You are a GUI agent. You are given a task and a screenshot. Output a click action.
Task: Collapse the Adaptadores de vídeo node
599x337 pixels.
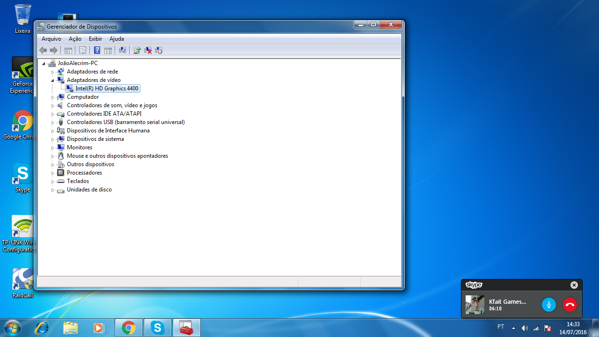52,81
